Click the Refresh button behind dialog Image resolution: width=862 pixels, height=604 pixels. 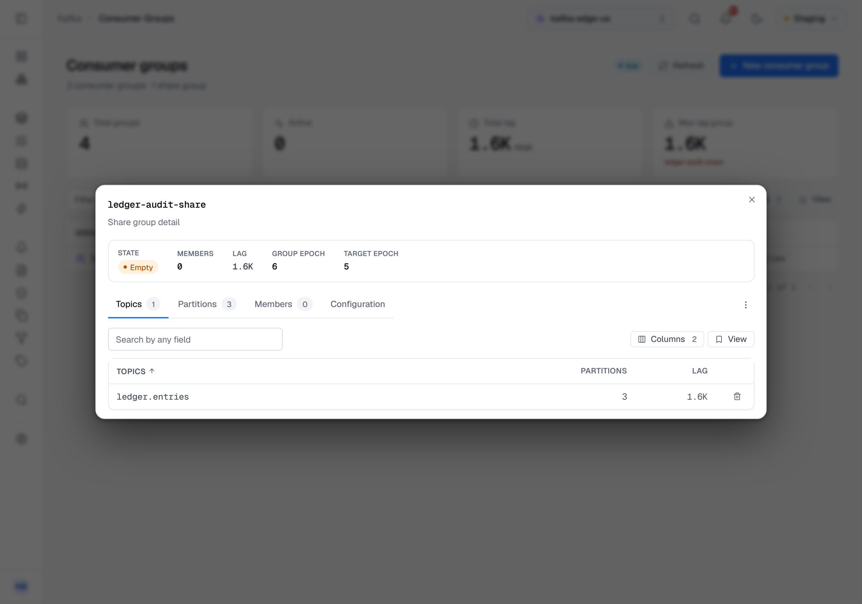tap(681, 66)
